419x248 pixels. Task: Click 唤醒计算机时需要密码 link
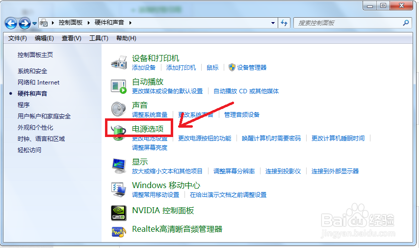pyautogui.click(x=271, y=138)
